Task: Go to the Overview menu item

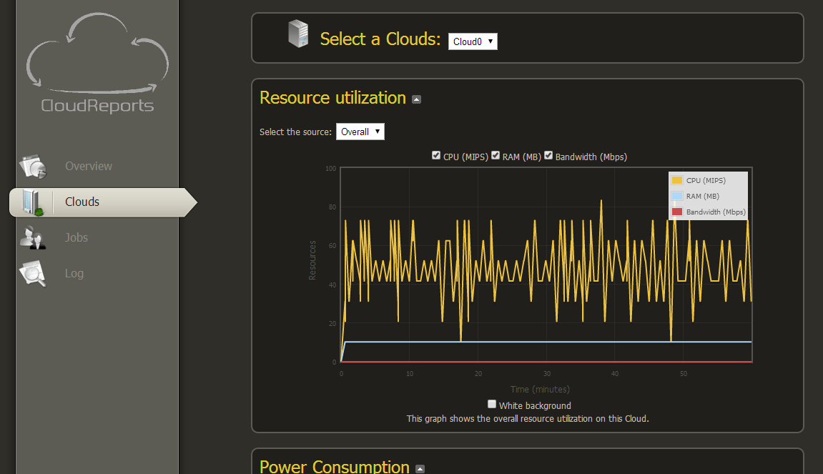Action: [88, 167]
